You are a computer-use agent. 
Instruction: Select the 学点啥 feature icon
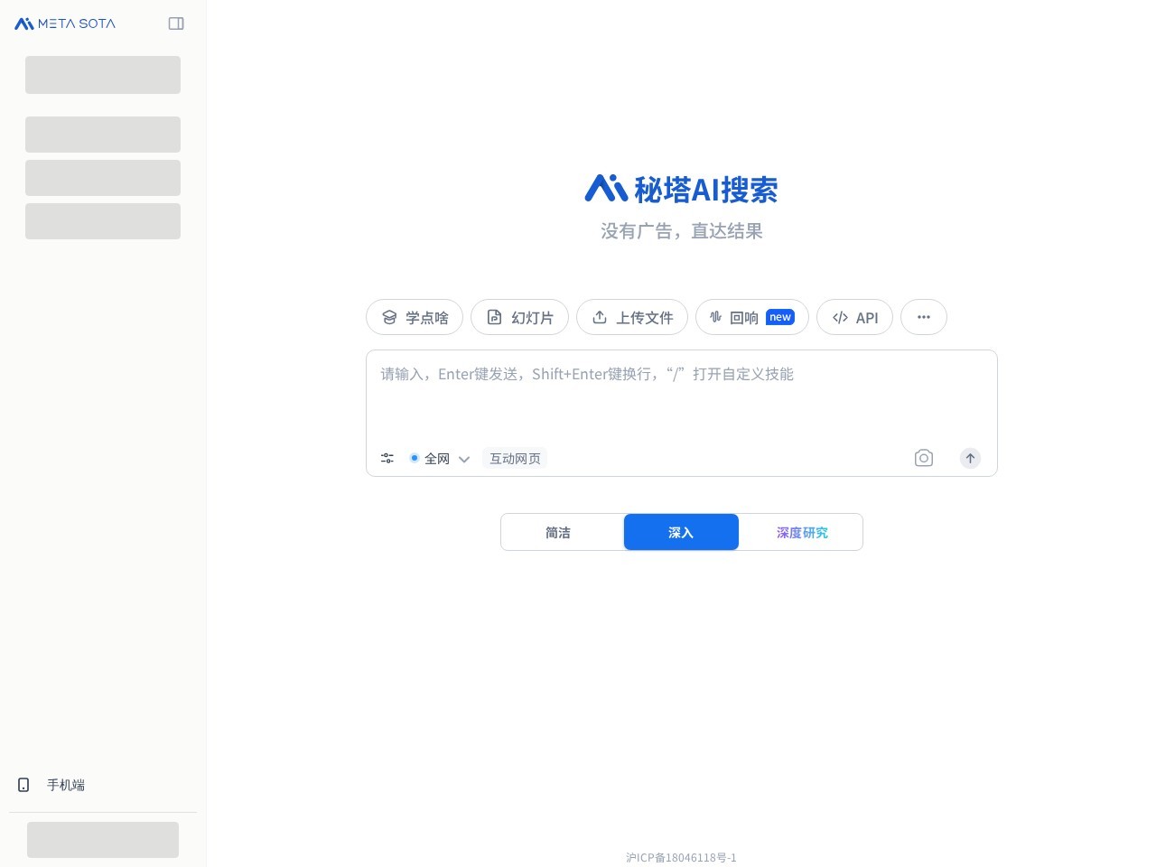pyautogui.click(x=389, y=317)
